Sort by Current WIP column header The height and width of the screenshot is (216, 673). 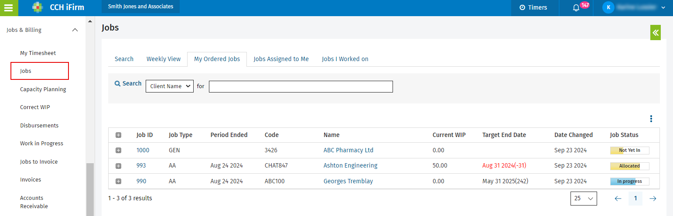449,135
